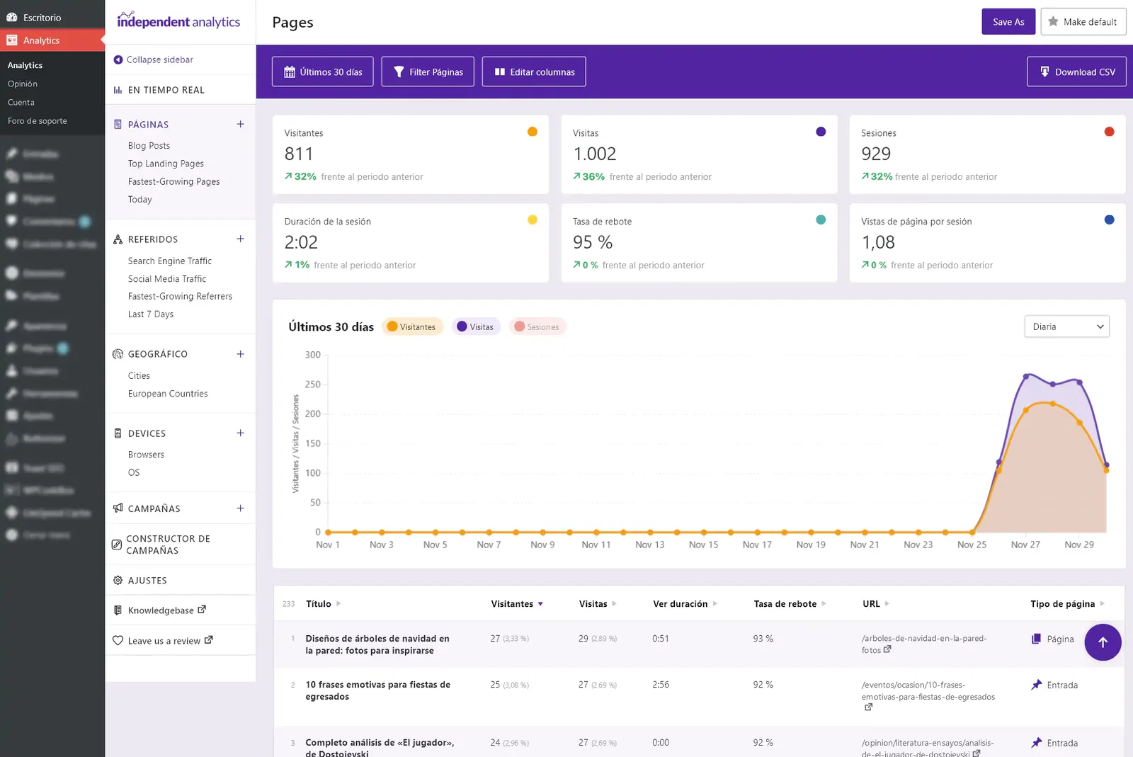Open the European Countries report
The image size is (1133, 757).
[x=168, y=394]
